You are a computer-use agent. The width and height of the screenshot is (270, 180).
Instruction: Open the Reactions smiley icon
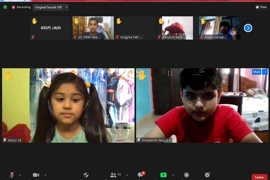[207, 175]
